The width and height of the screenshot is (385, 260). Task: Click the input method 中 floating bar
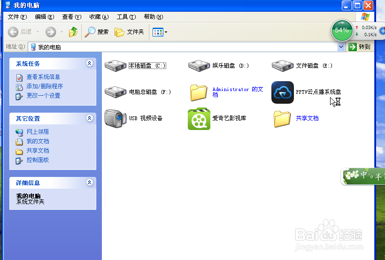(363, 176)
